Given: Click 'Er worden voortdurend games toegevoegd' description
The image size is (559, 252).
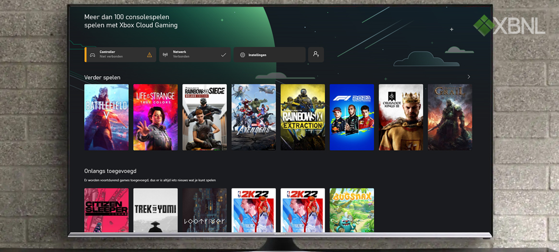Looking at the screenshot, I should tap(150, 180).
